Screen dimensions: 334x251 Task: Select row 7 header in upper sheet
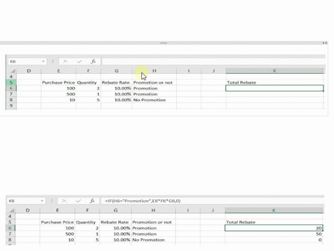[11, 94]
